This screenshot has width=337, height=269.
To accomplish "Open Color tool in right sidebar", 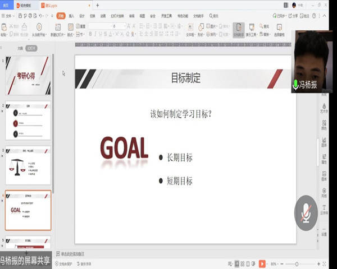I will (x=324, y=125).
